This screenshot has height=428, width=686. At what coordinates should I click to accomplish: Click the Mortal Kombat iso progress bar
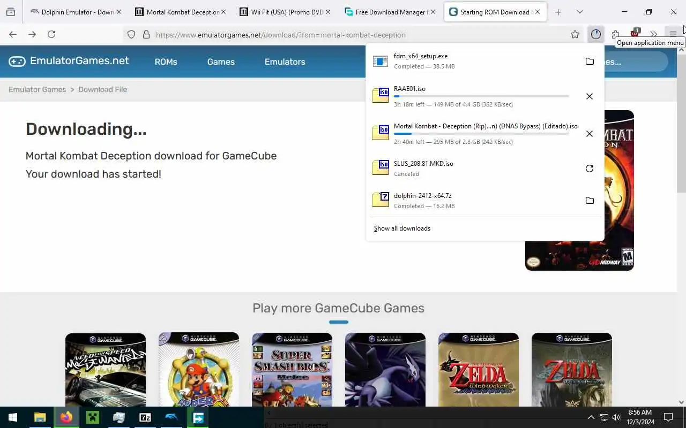click(x=481, y=134)
